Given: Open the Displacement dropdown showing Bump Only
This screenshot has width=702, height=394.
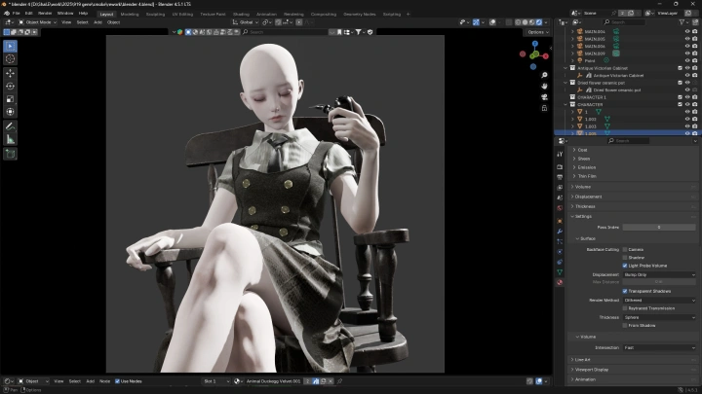Looking at the screenshot, I should (659, 274).
